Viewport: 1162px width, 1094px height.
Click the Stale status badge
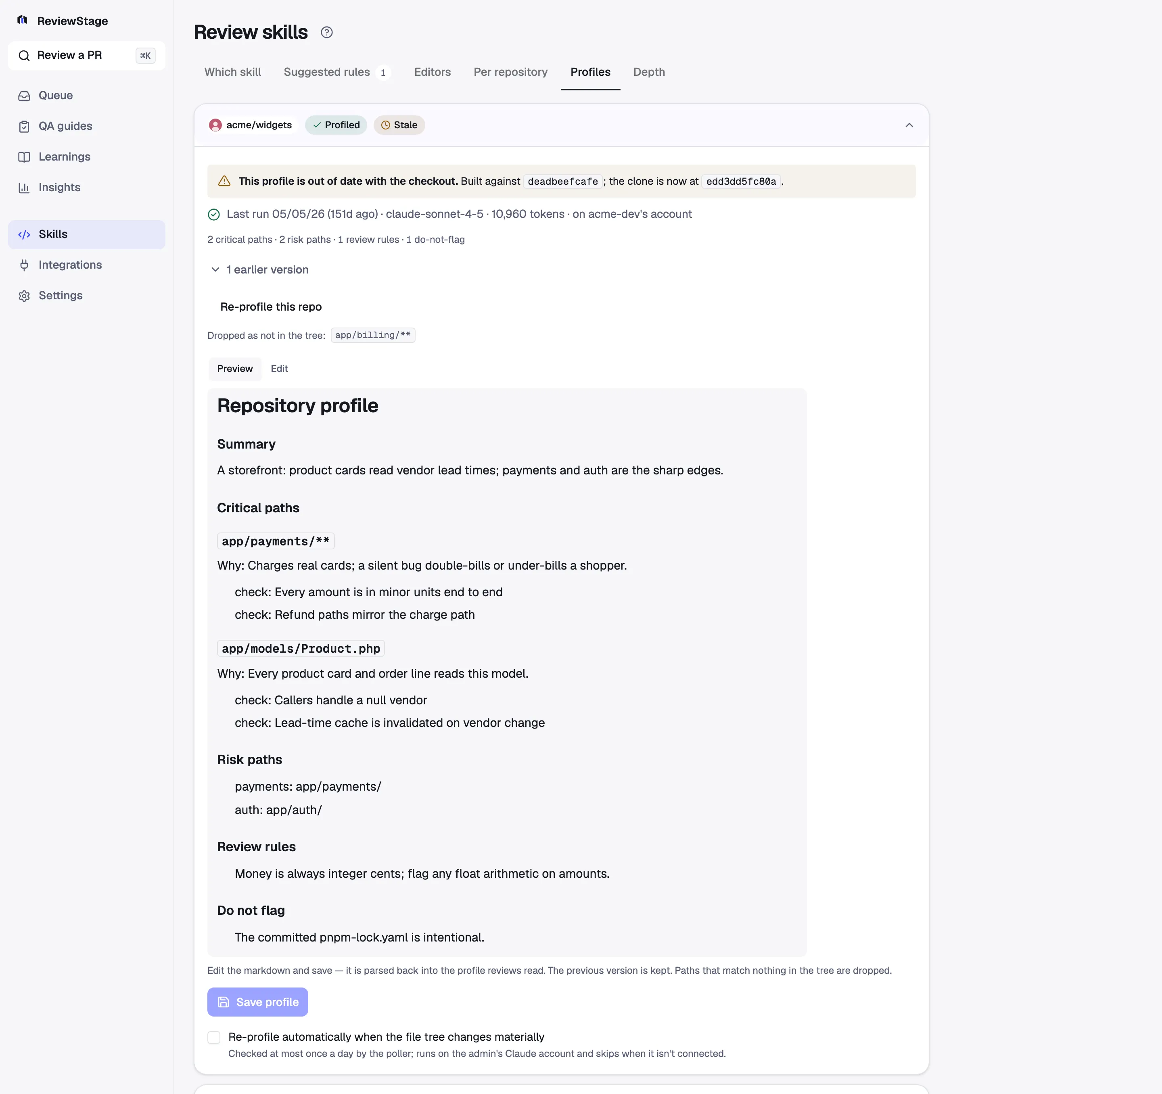(x=399, y=125)
